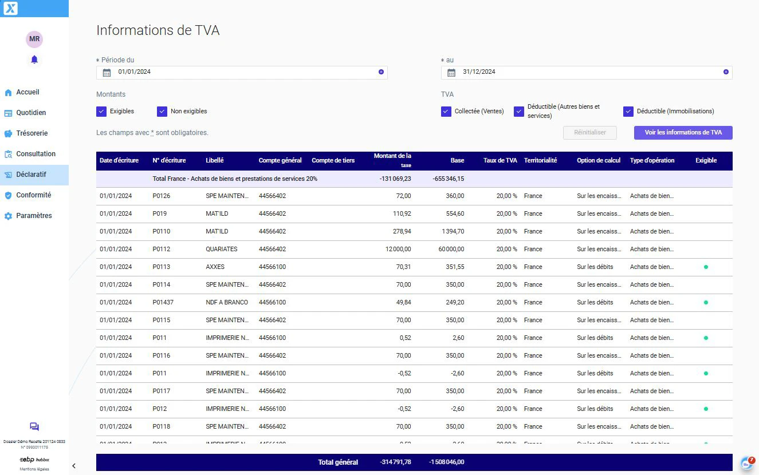Clear the 01/01/2024 start date
This screenshot has height=475, width=759.
click(381, 72)
